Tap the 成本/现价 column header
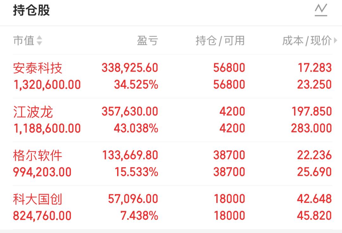This screenshot has height=233, width=342. pyautogui.click(x=307, y=40)
